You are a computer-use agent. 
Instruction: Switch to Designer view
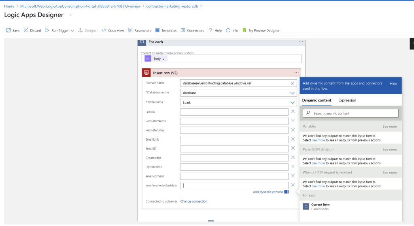[x=88, y=31]
